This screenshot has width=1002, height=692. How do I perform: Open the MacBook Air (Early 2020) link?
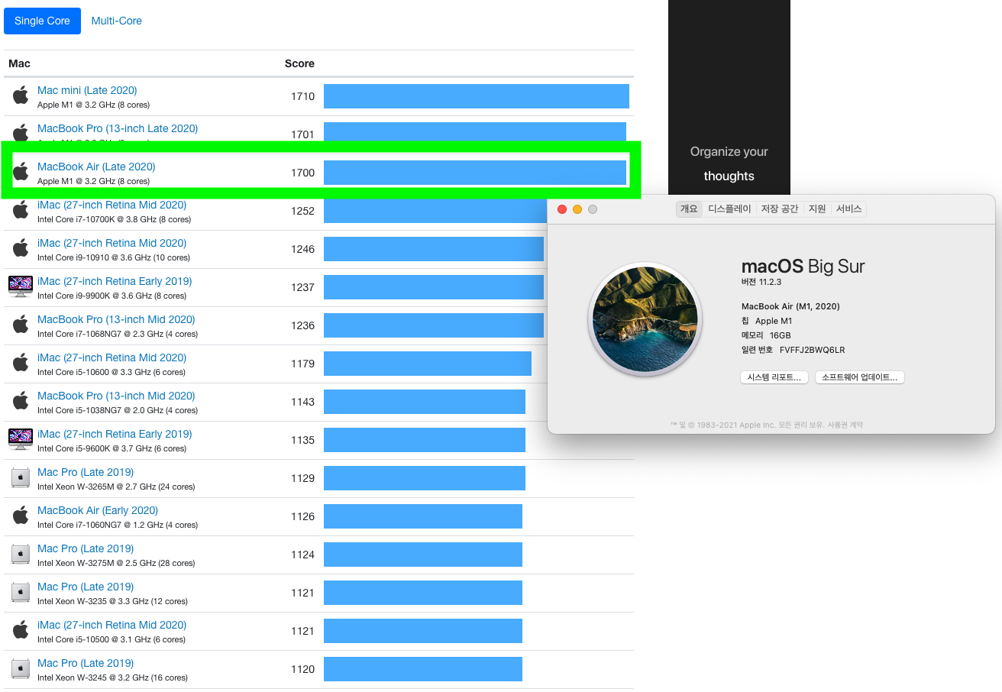(x=98, y=510)
